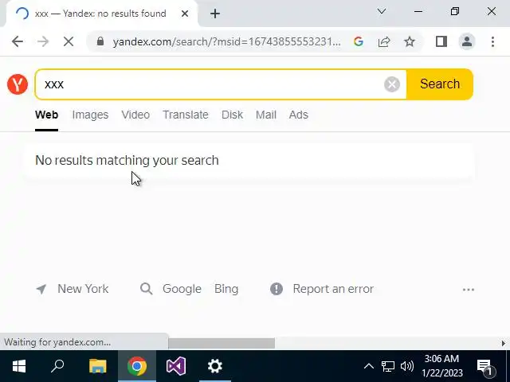The height and width of the screenshot is (382, 510).
Task: Click the magnifier icon beside Google
Action: tap(147, 289)
